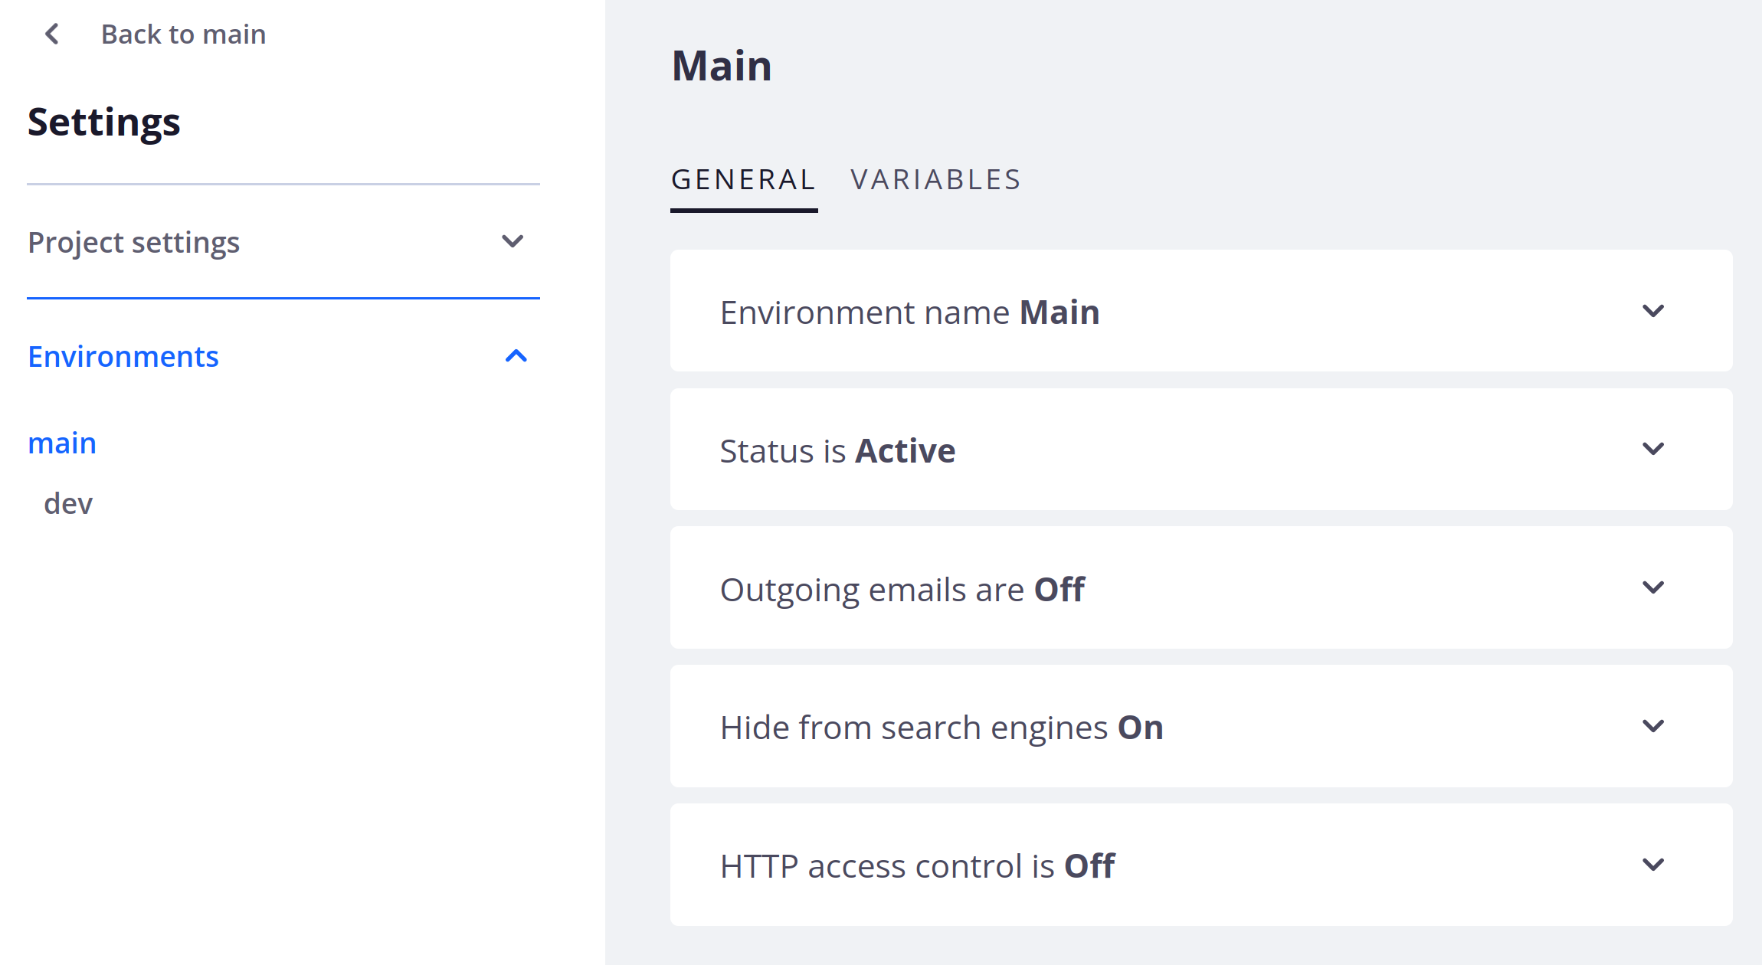Click the Main page title

pos(721,66)
